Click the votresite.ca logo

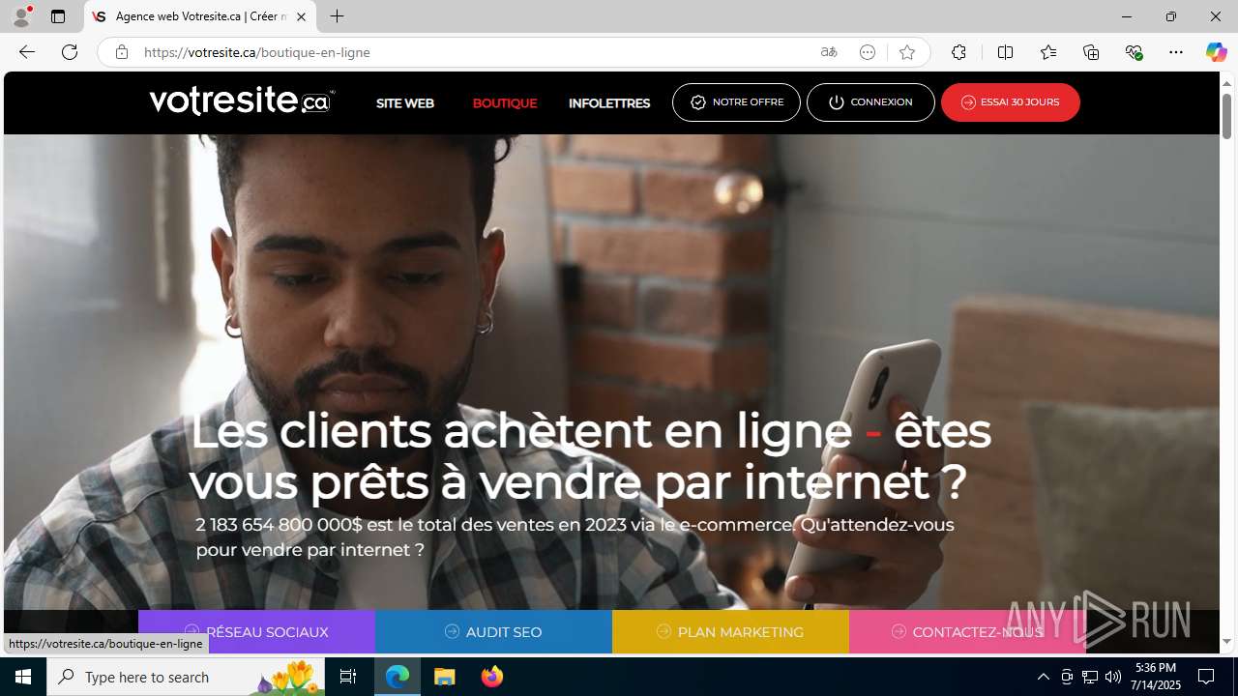[242, 101]
